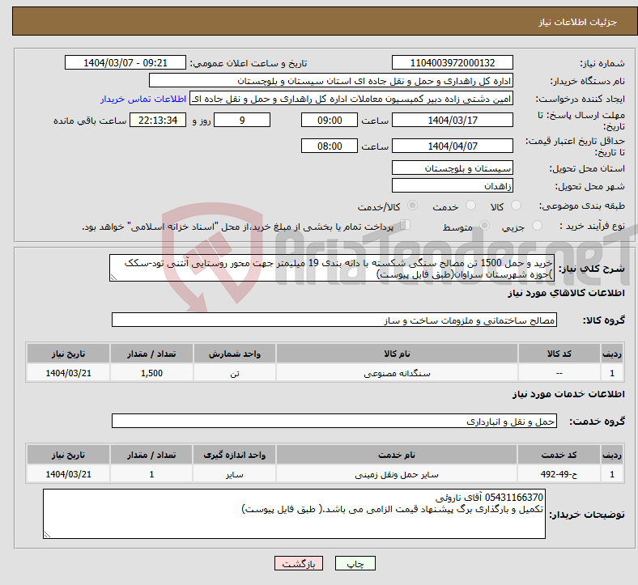Select the کالا radio button
Screen dimensions: 638x585
pos(516,206)
